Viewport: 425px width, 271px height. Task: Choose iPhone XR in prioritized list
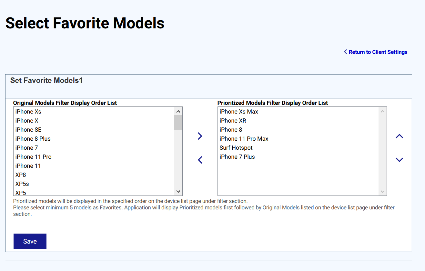(233, 121)
